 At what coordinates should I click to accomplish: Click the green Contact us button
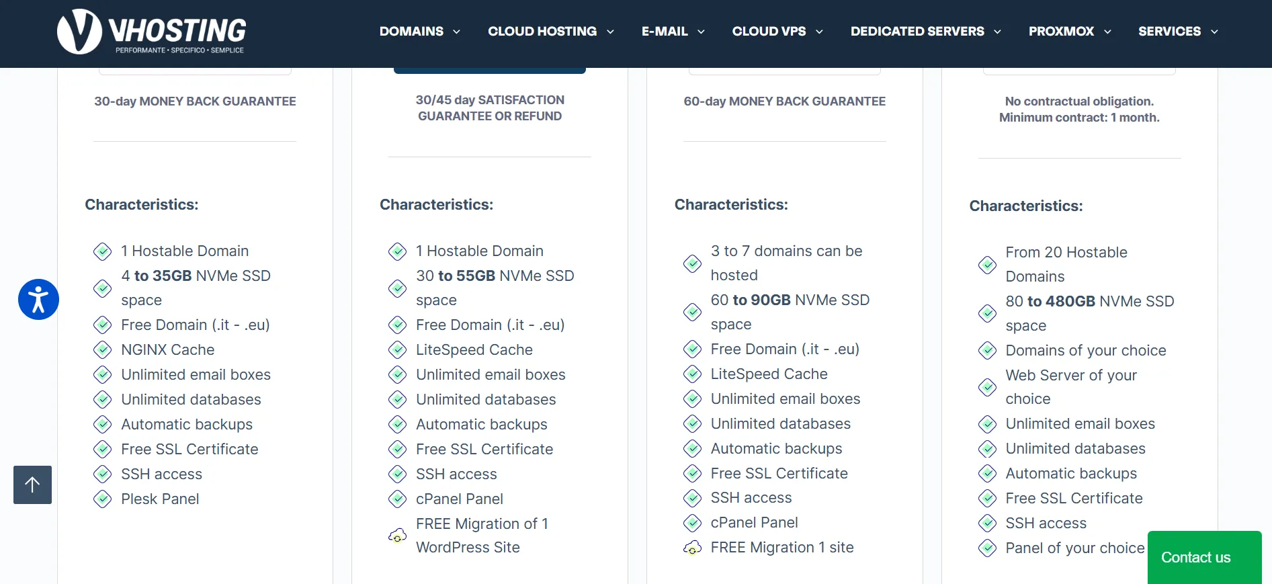(x=1204, y=557)
